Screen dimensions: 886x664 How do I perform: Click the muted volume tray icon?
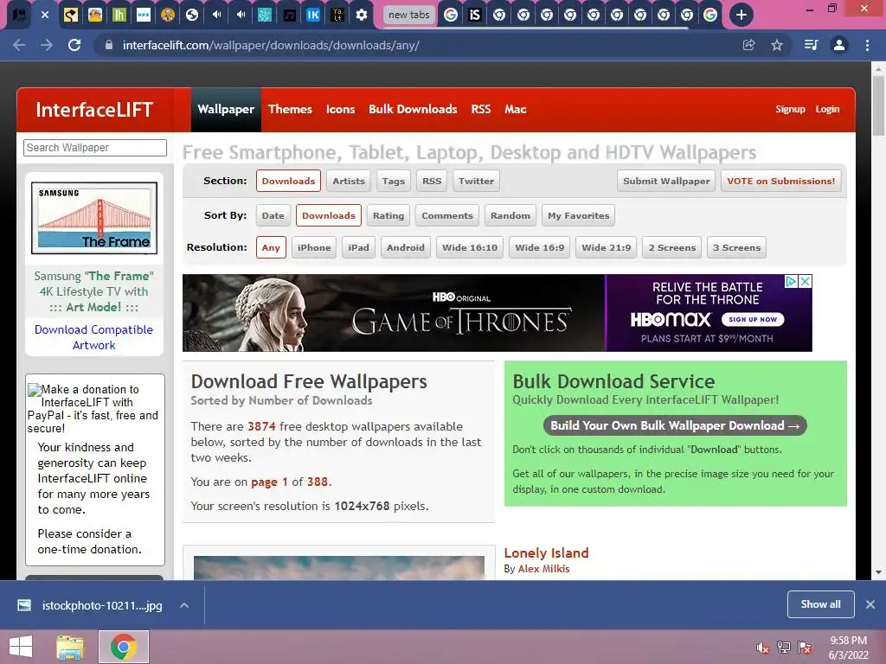(x=763, y=648)
